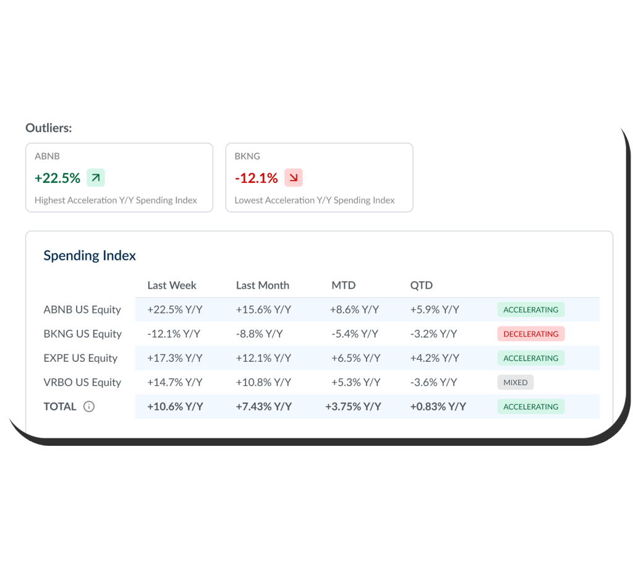
Task: Click the MIXED badge for VRBO
Action: (x=516, y=383)
